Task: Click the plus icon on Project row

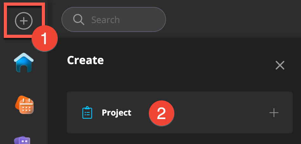Action: pyautogui.click(x=274, y=113)
